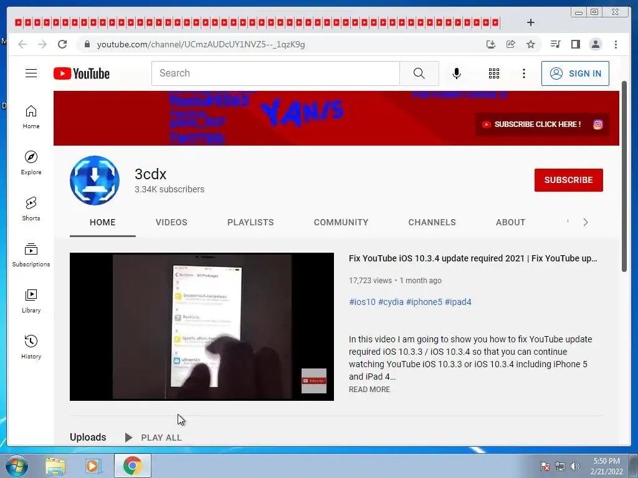This screenshot has height=478, width=638.
Task: Switch to the COMMUNITY tab
Action: tap(341, 222)
